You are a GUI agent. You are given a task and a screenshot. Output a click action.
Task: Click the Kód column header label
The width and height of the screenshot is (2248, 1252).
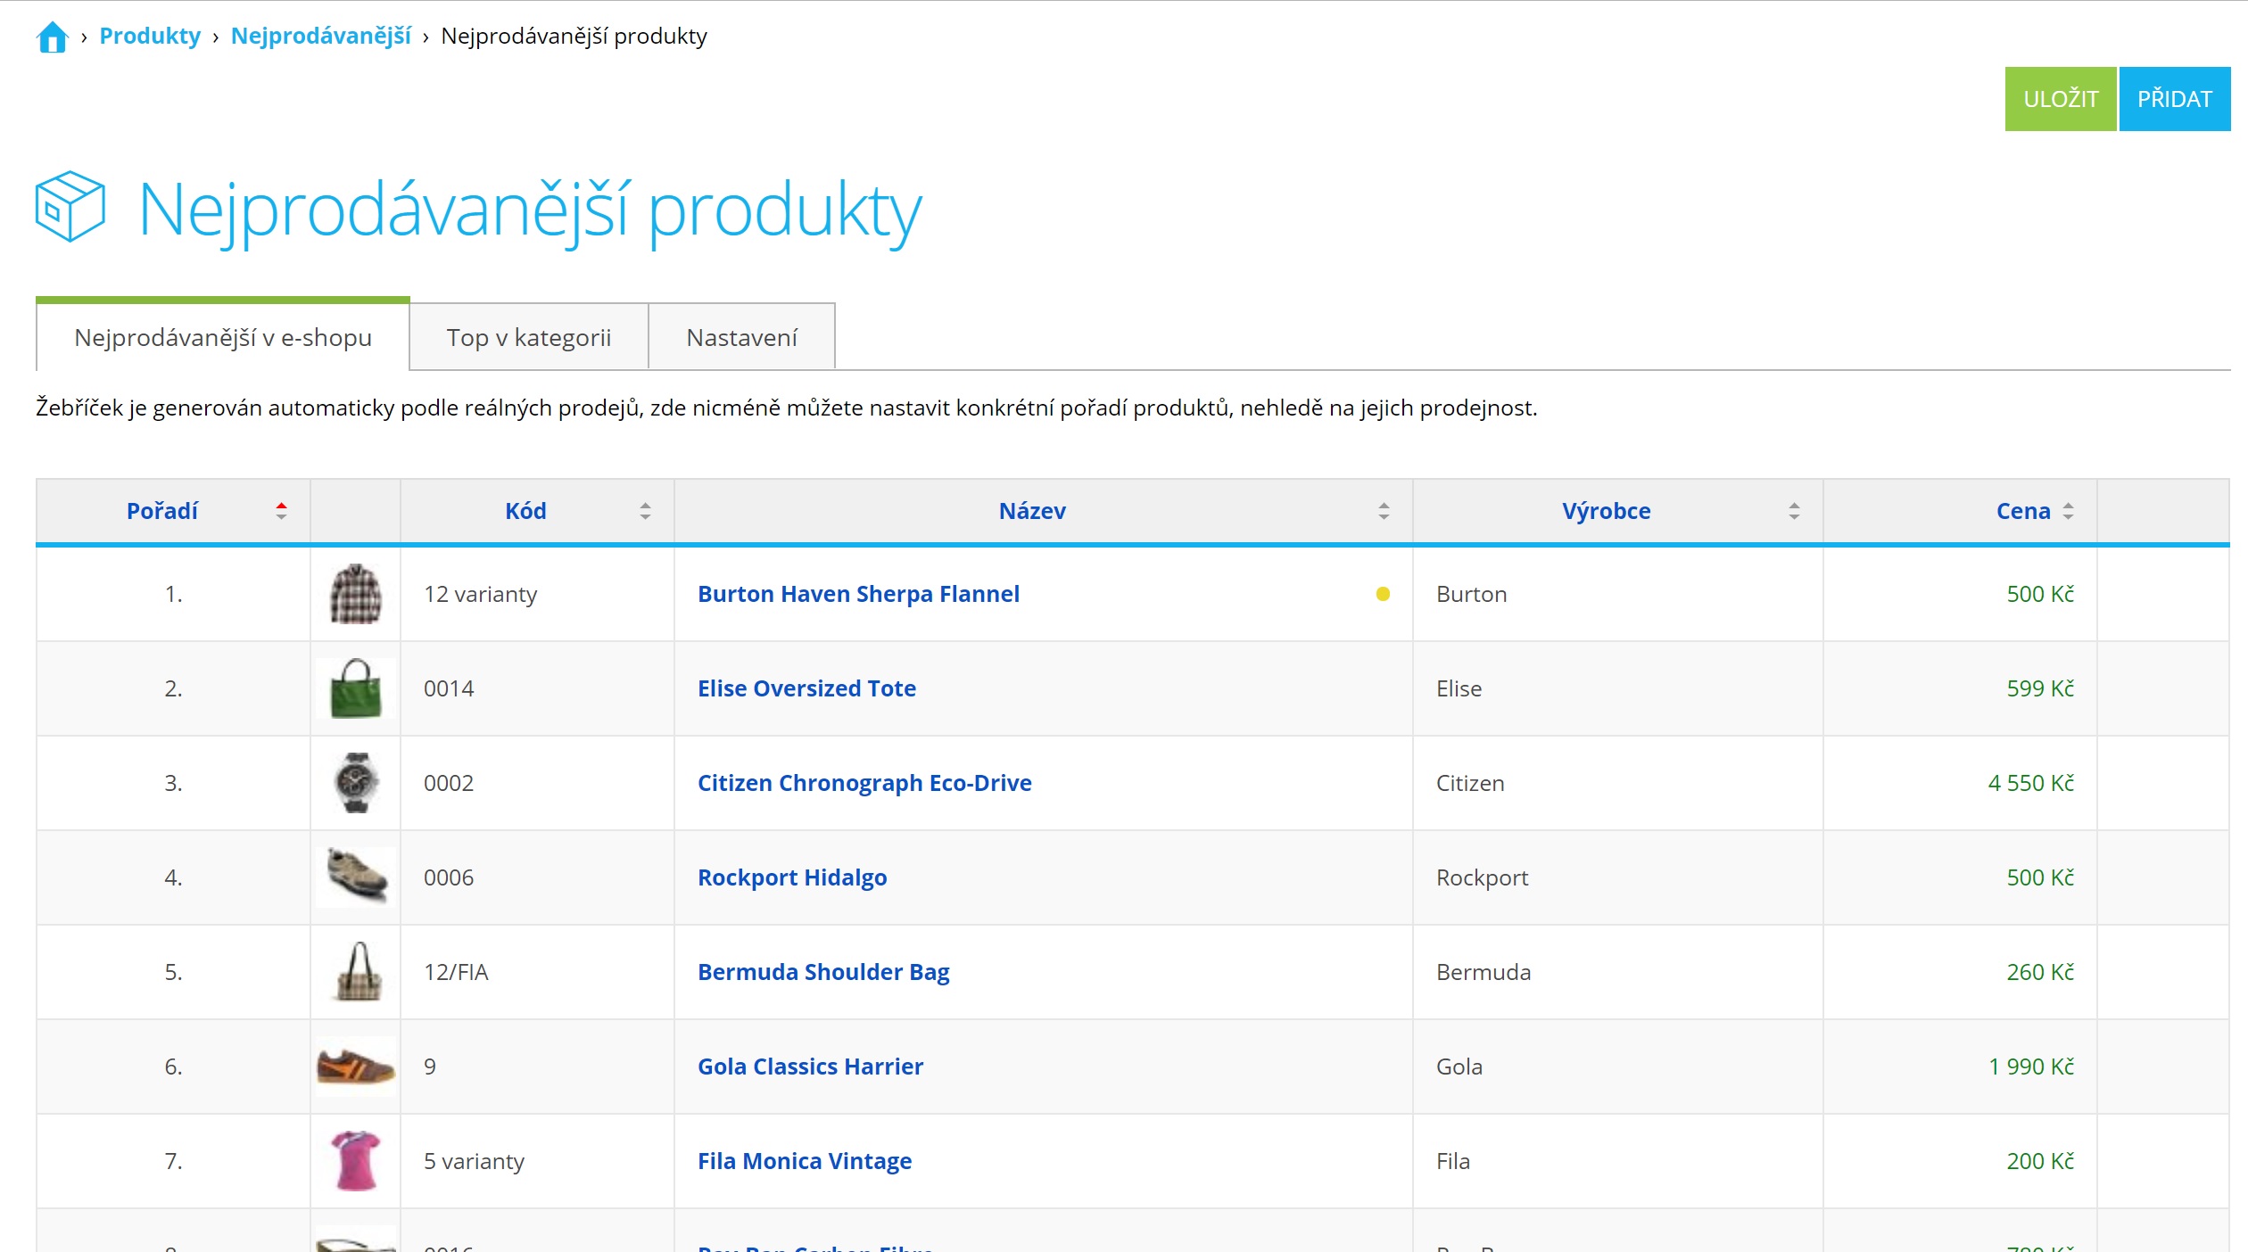click(x=525, y=511)
